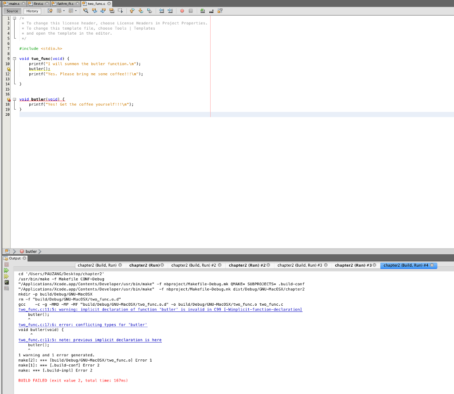
Task: Click Stop process icon in Output sidebar
Action: 6,264
